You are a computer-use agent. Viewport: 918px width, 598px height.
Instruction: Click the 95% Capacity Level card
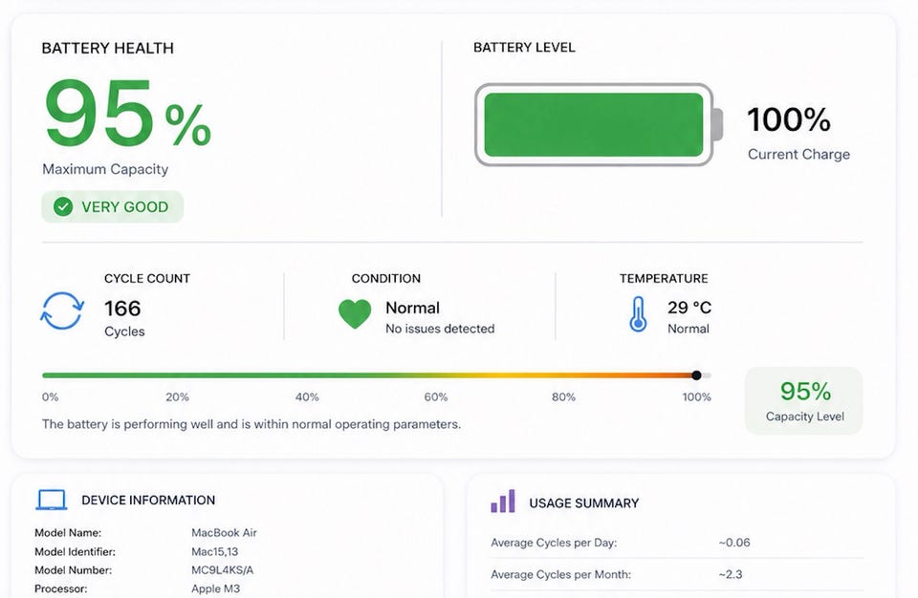[803, 401]
